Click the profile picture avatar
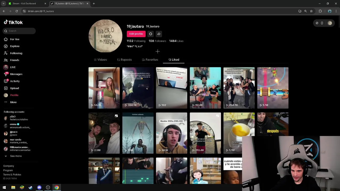340x191 pixels. click(x=105, y=36)
